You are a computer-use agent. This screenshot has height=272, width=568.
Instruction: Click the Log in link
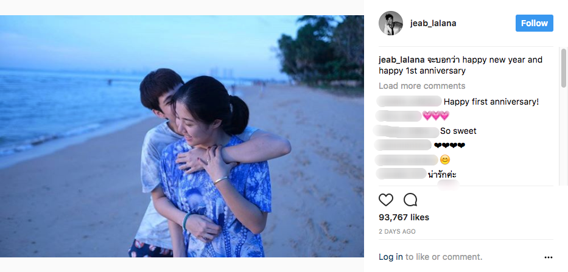pos(391,257)
